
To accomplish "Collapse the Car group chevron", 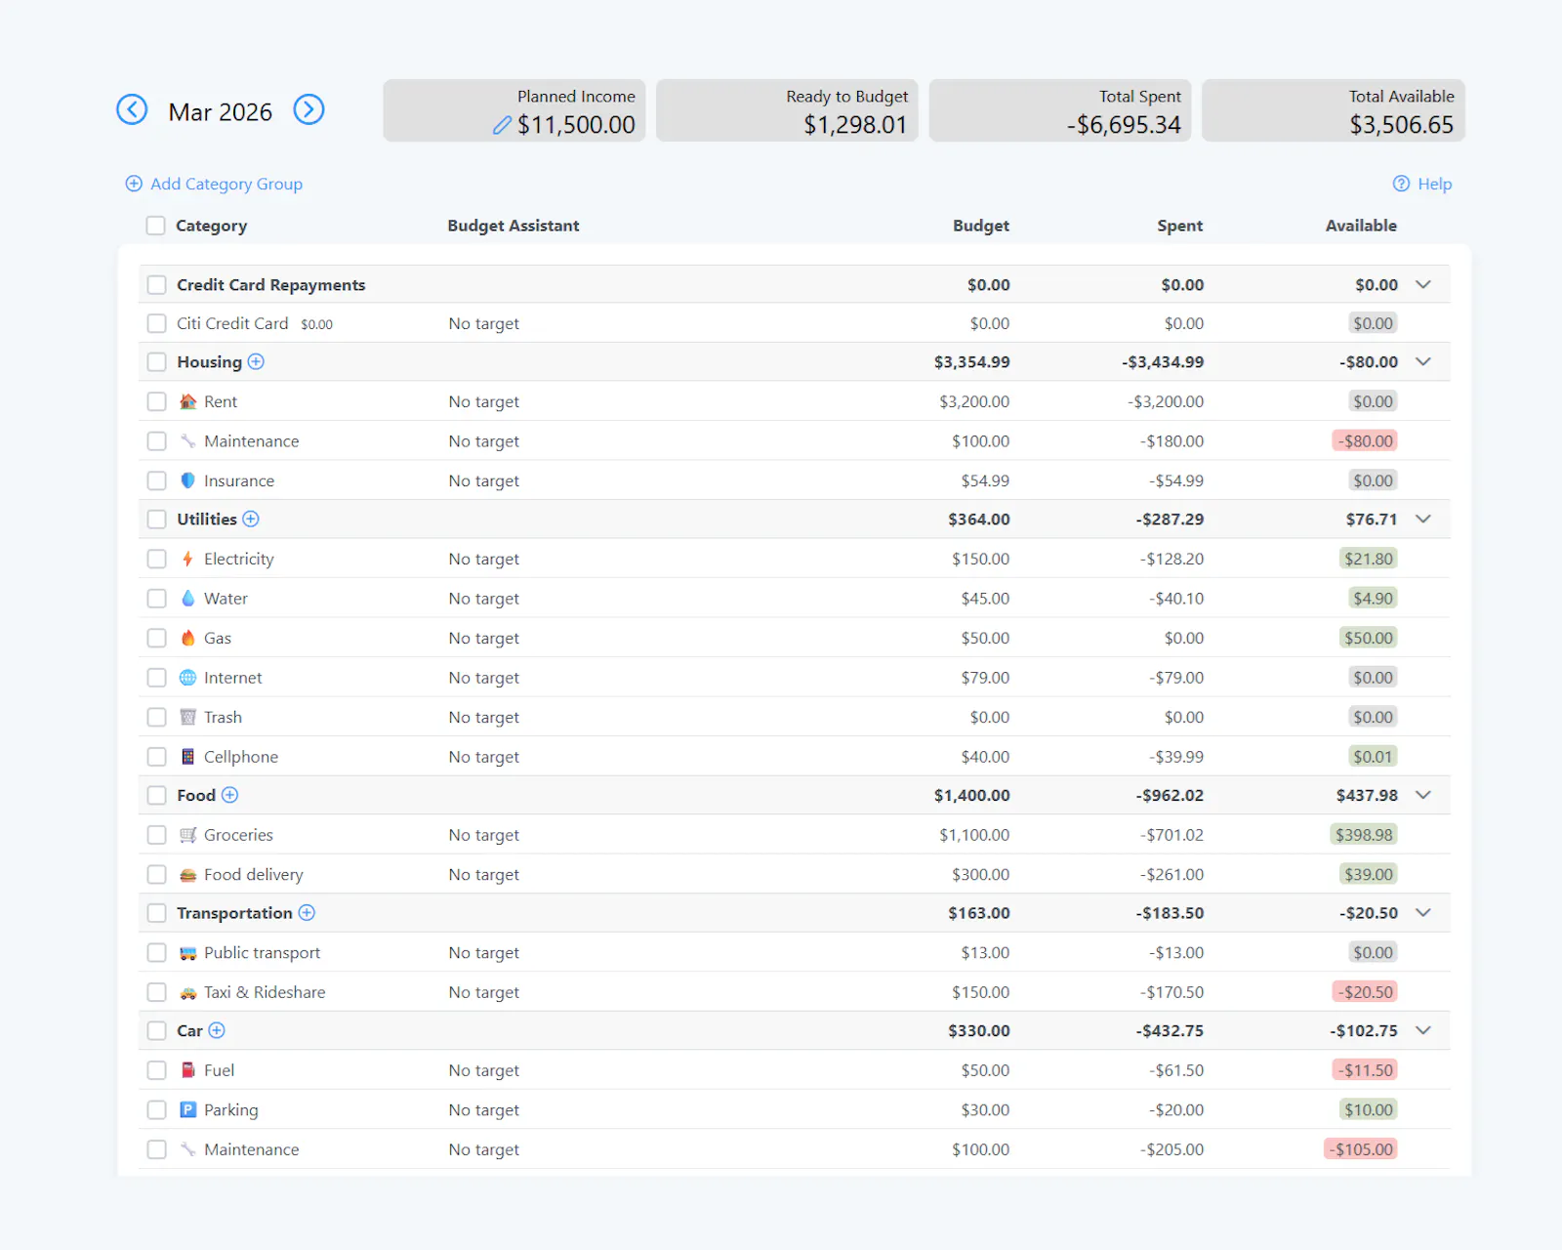I will (1423, 1030).
